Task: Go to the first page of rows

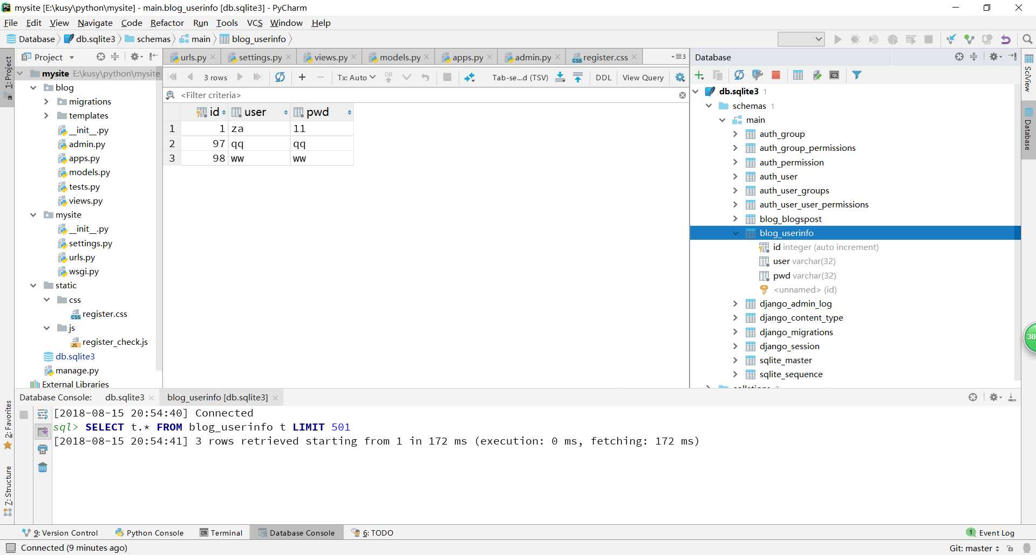Action: [x=173, y=77]
